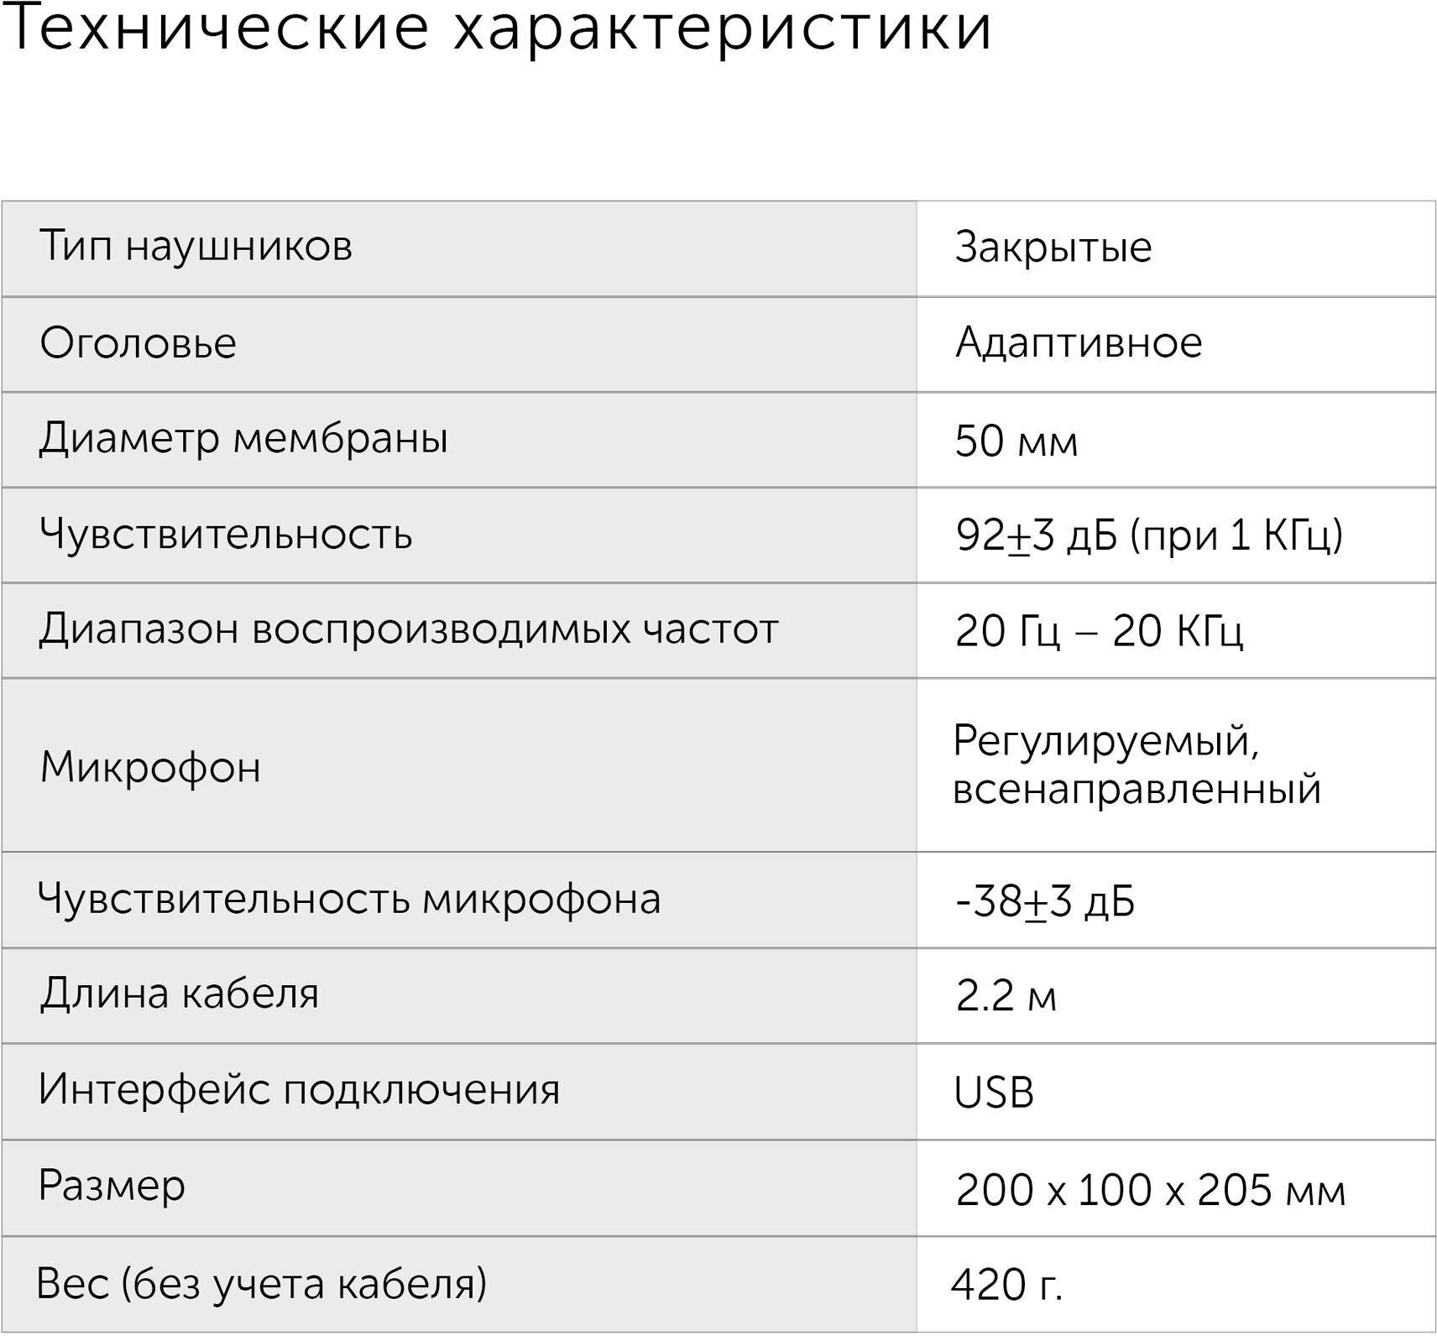Select Чувствительность микрофона label

(349, 899)
